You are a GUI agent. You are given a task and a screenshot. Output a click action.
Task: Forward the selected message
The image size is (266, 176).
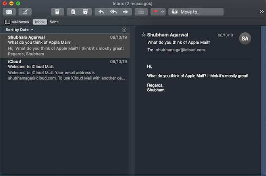click(x=125, y=12)
